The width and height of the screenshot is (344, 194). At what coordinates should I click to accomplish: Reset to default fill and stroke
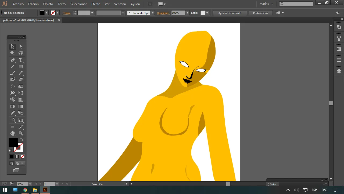[10, 151]
